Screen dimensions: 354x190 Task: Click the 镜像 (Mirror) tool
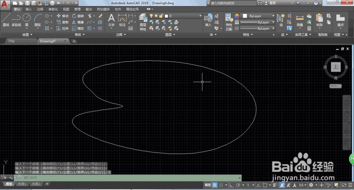point(78,22)
